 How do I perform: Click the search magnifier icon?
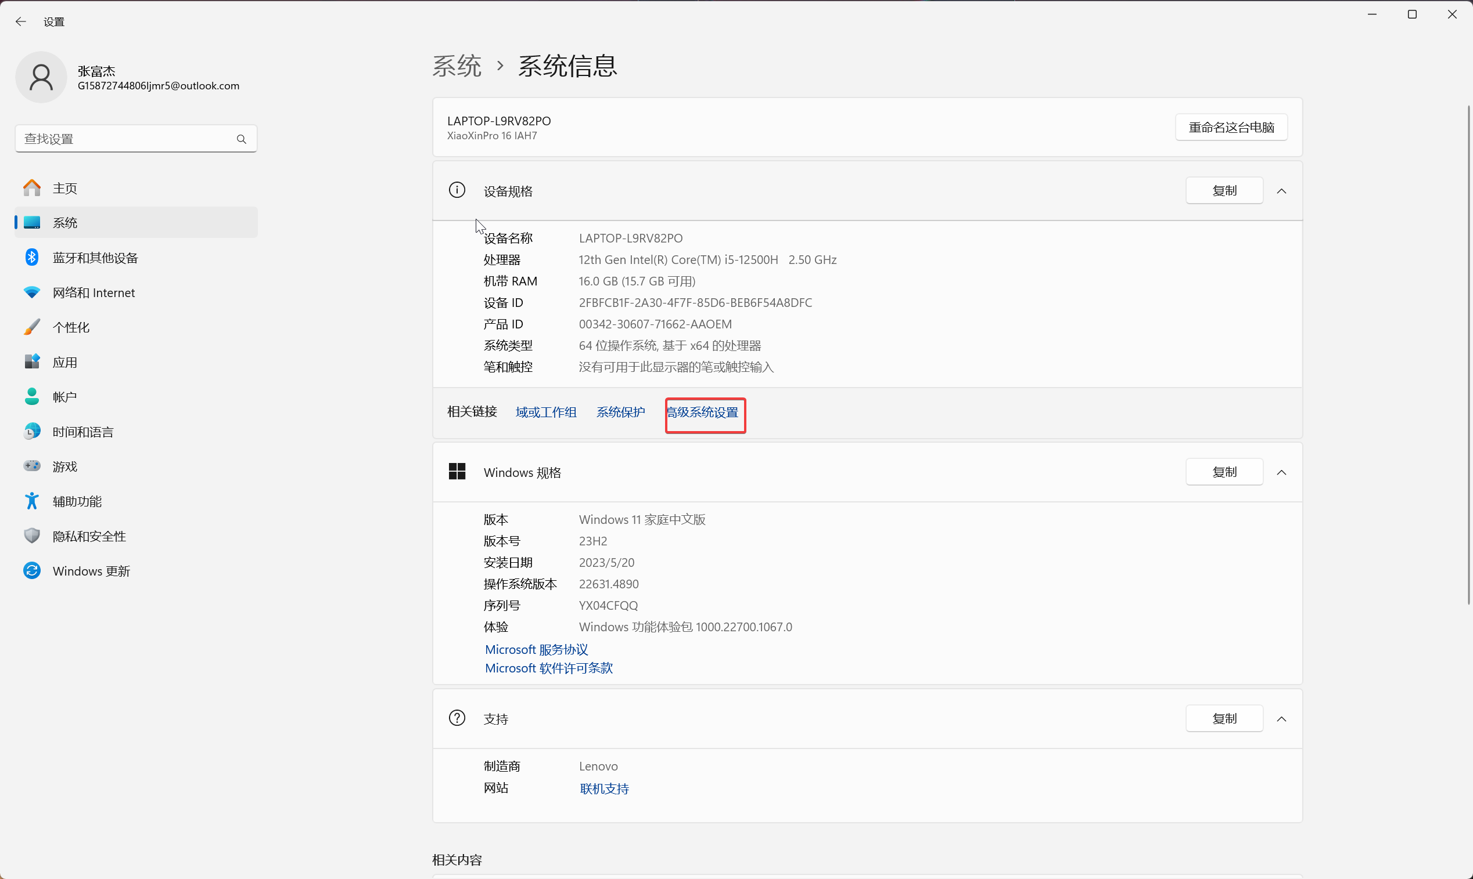click(242, 139)
